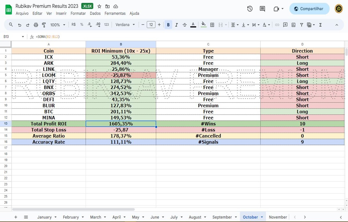Select the paint format roller

[x=44, y=25]
